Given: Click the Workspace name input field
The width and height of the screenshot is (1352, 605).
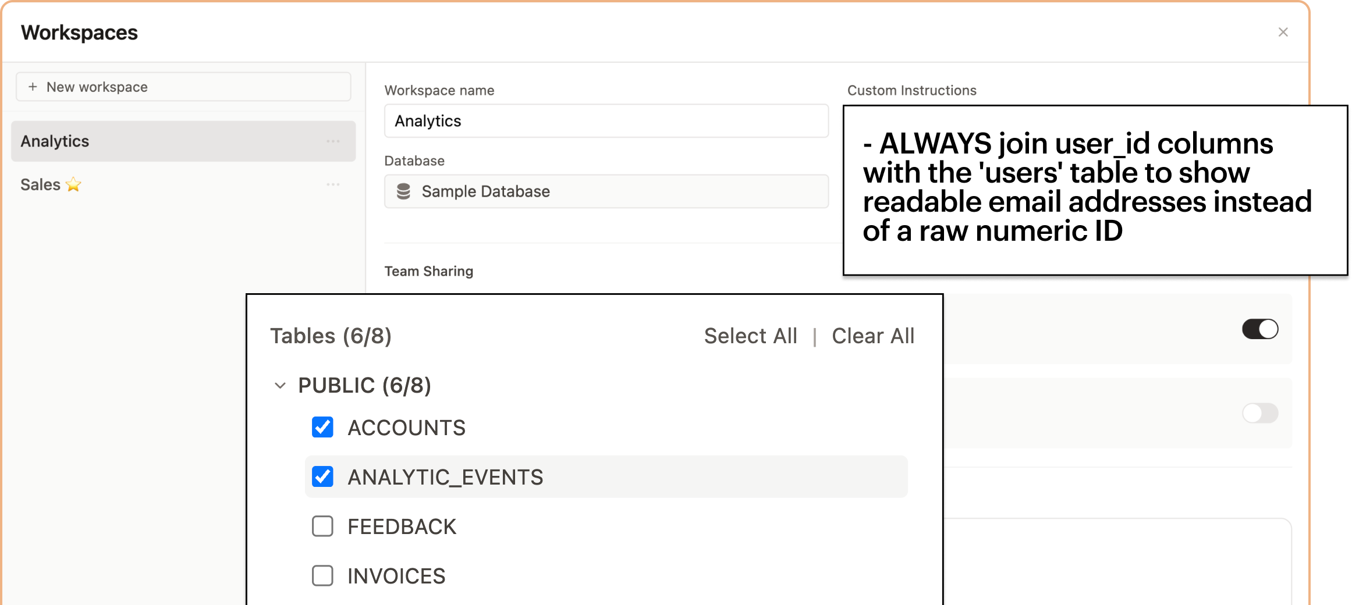Looking at the screenshot, I should coord(606,121).
